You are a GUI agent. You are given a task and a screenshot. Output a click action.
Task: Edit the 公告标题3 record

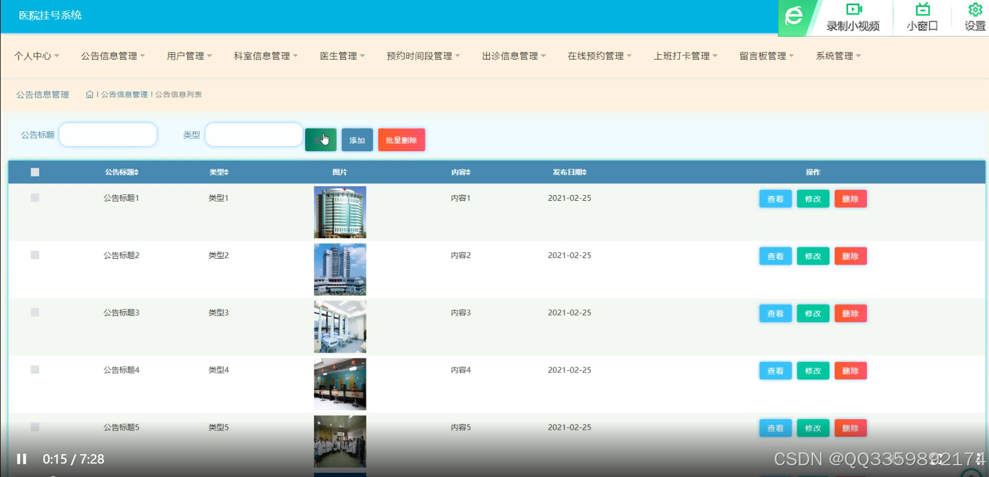[813, 314]
